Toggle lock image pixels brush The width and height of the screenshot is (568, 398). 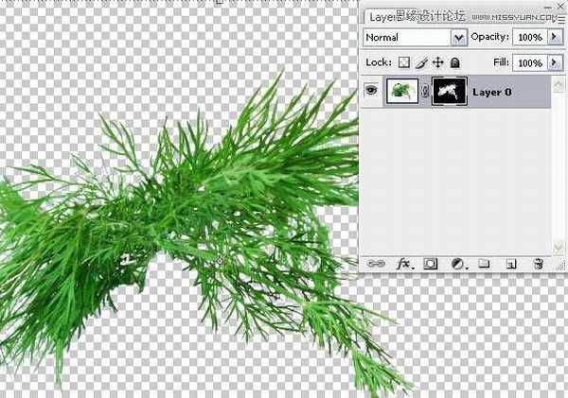coord(420,62)
